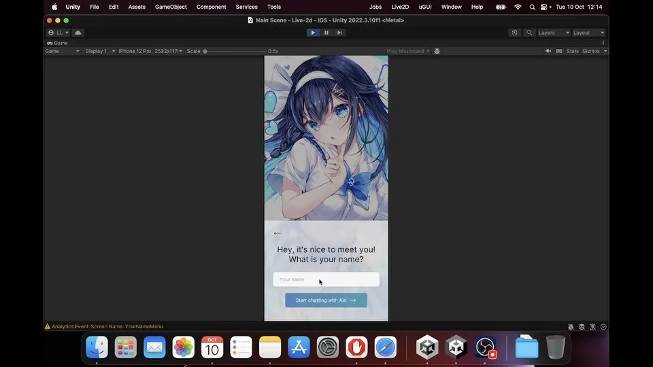The height and width of the screenshot is (367, 653).
Task: Open the Window menu
Action: point(452,7)
